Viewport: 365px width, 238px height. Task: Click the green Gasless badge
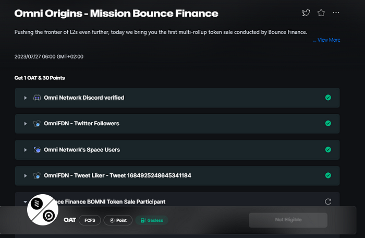click(151, 220)
